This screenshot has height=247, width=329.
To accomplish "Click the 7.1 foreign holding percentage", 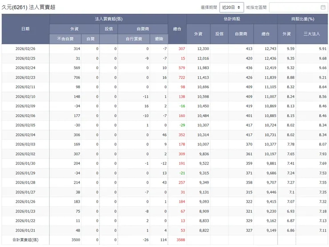I will coord(292,192).
